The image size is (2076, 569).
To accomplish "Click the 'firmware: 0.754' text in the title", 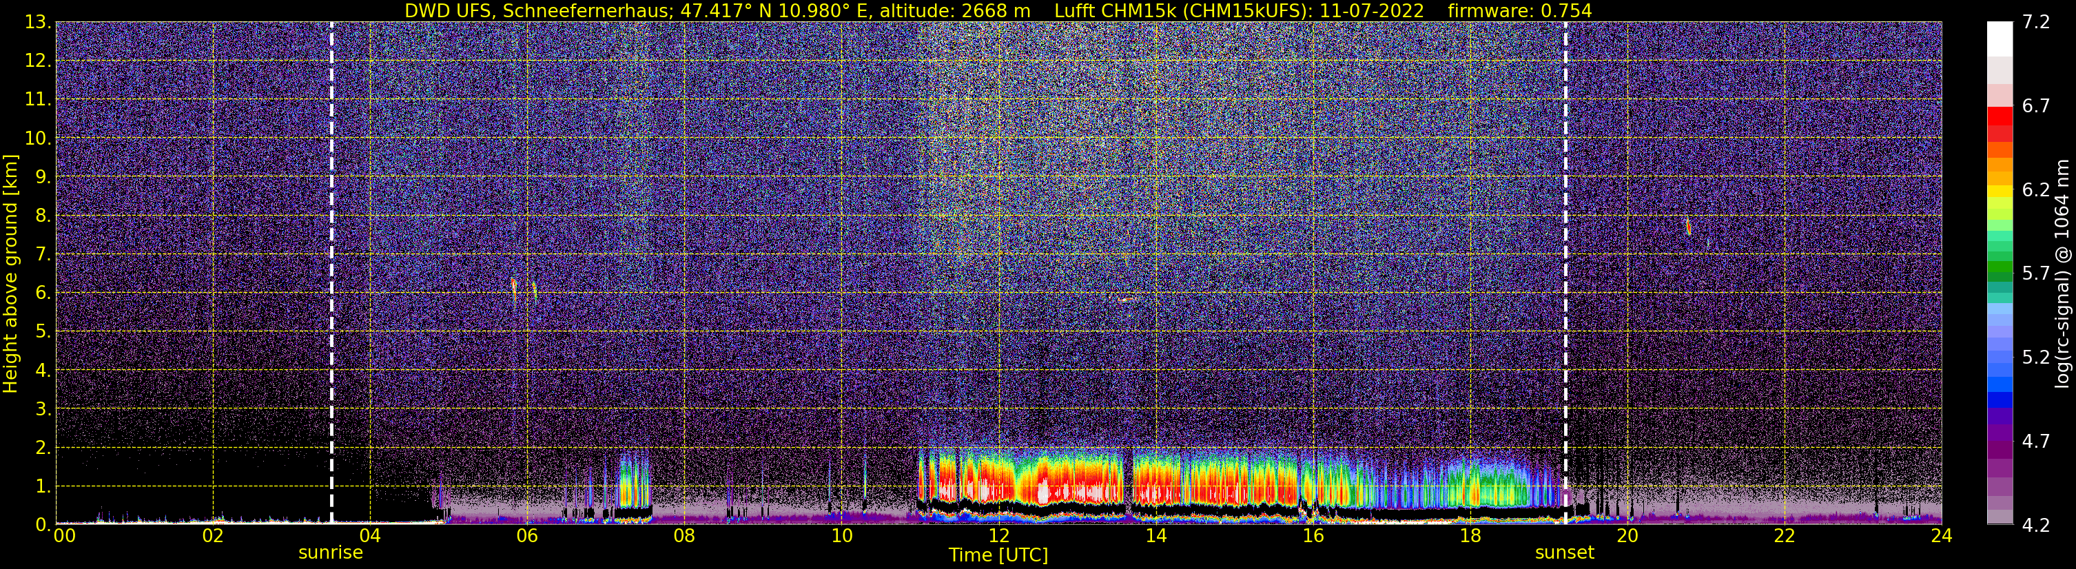I will (x=1519, y=10).
